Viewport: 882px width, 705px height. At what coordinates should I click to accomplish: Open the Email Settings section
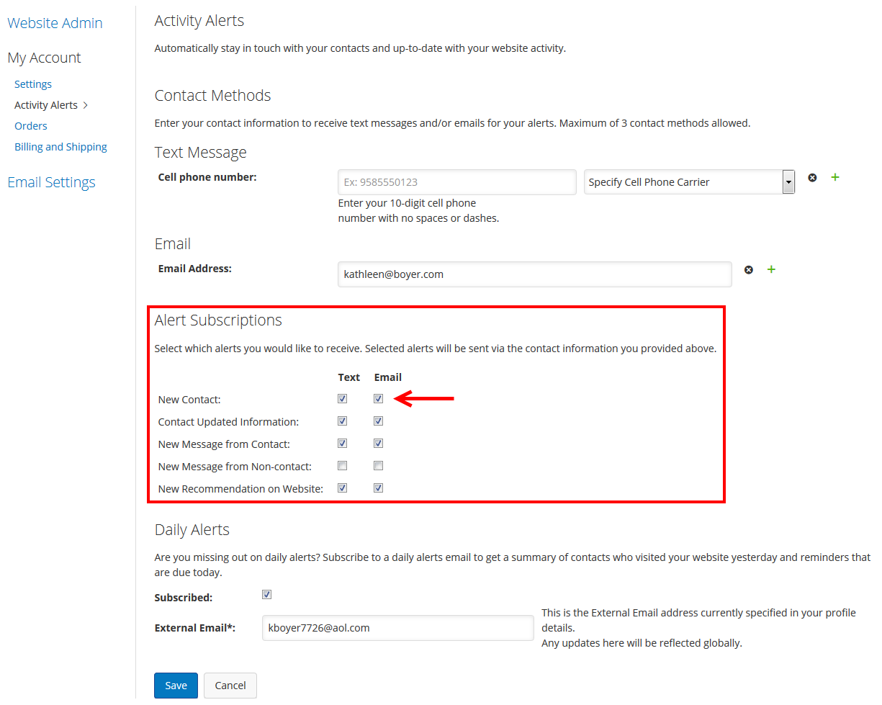(51, 182)
